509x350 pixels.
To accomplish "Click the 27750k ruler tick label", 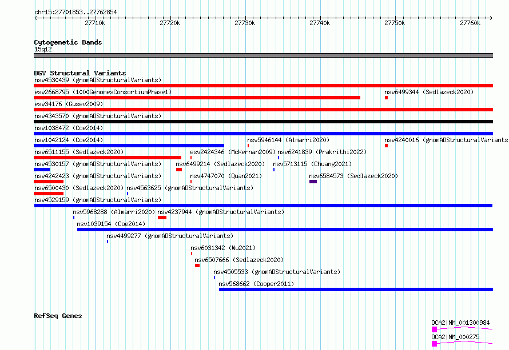I will point(395,23).
